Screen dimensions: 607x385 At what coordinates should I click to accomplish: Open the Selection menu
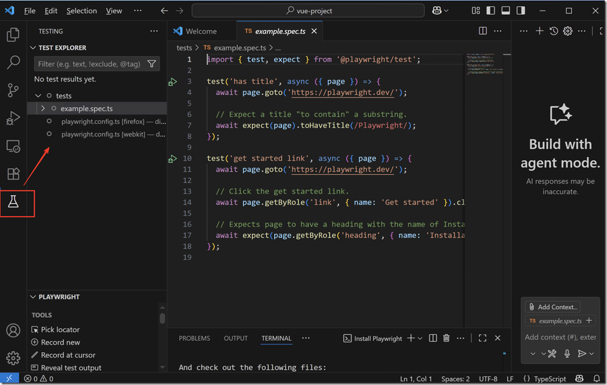click(82, 11)
